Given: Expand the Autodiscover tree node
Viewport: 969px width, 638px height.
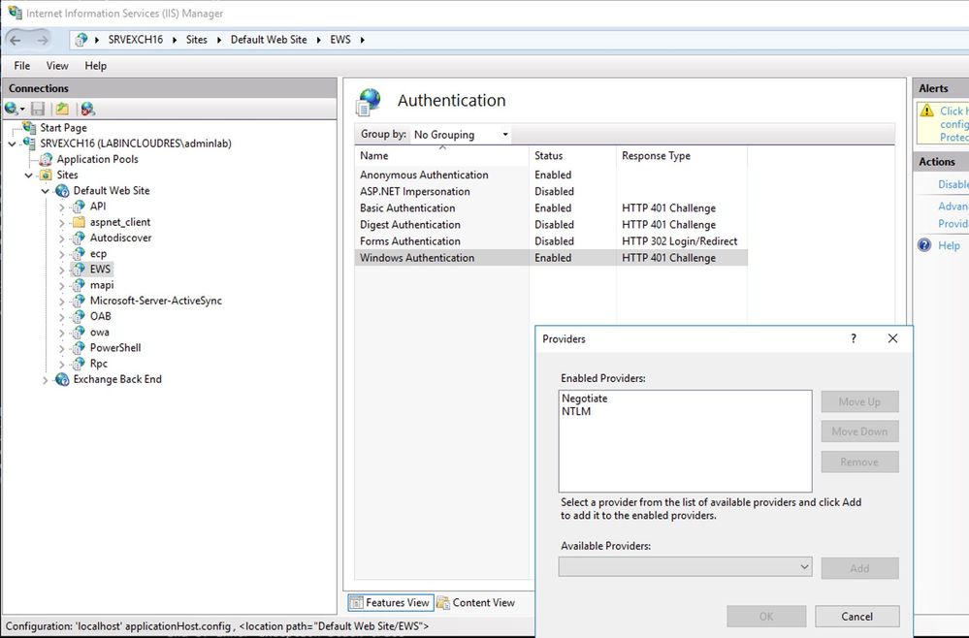Looking at the screenshot, I should (62, 239).
